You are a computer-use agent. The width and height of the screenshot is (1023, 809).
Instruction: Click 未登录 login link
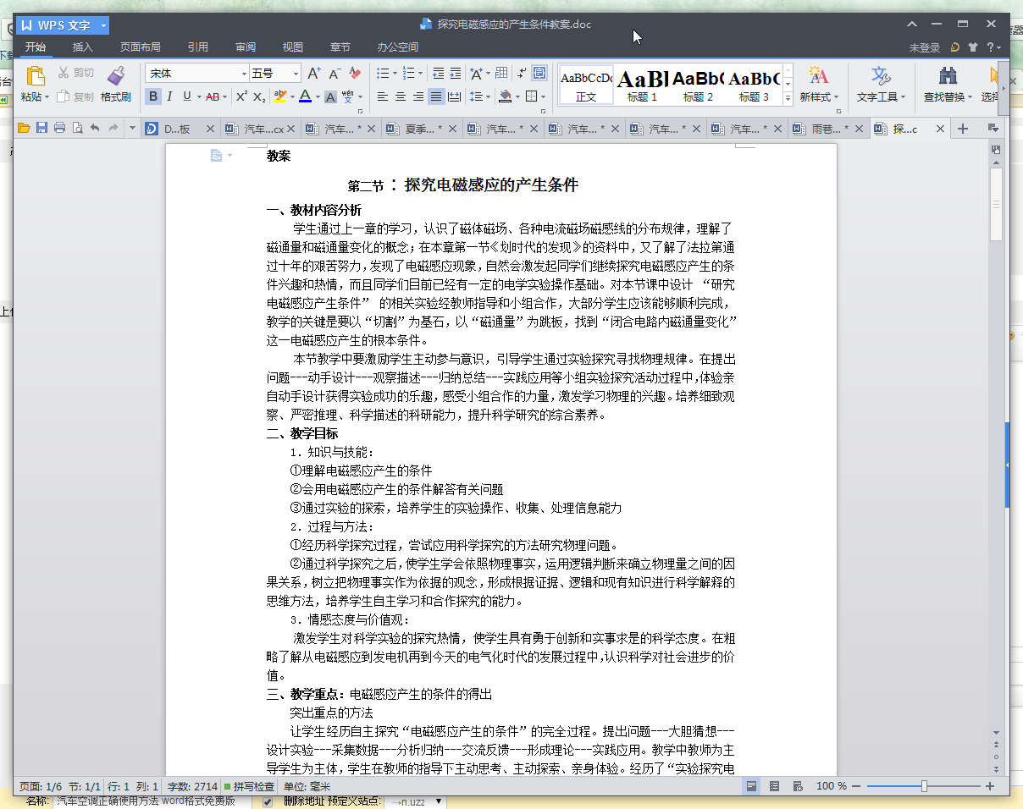(925, 48)
